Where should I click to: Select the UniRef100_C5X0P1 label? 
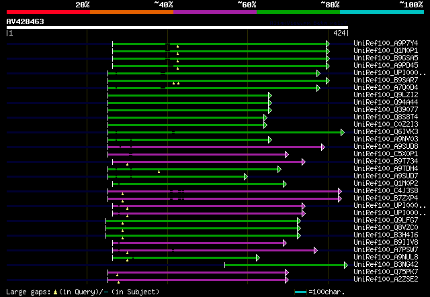tap(386, 154)
